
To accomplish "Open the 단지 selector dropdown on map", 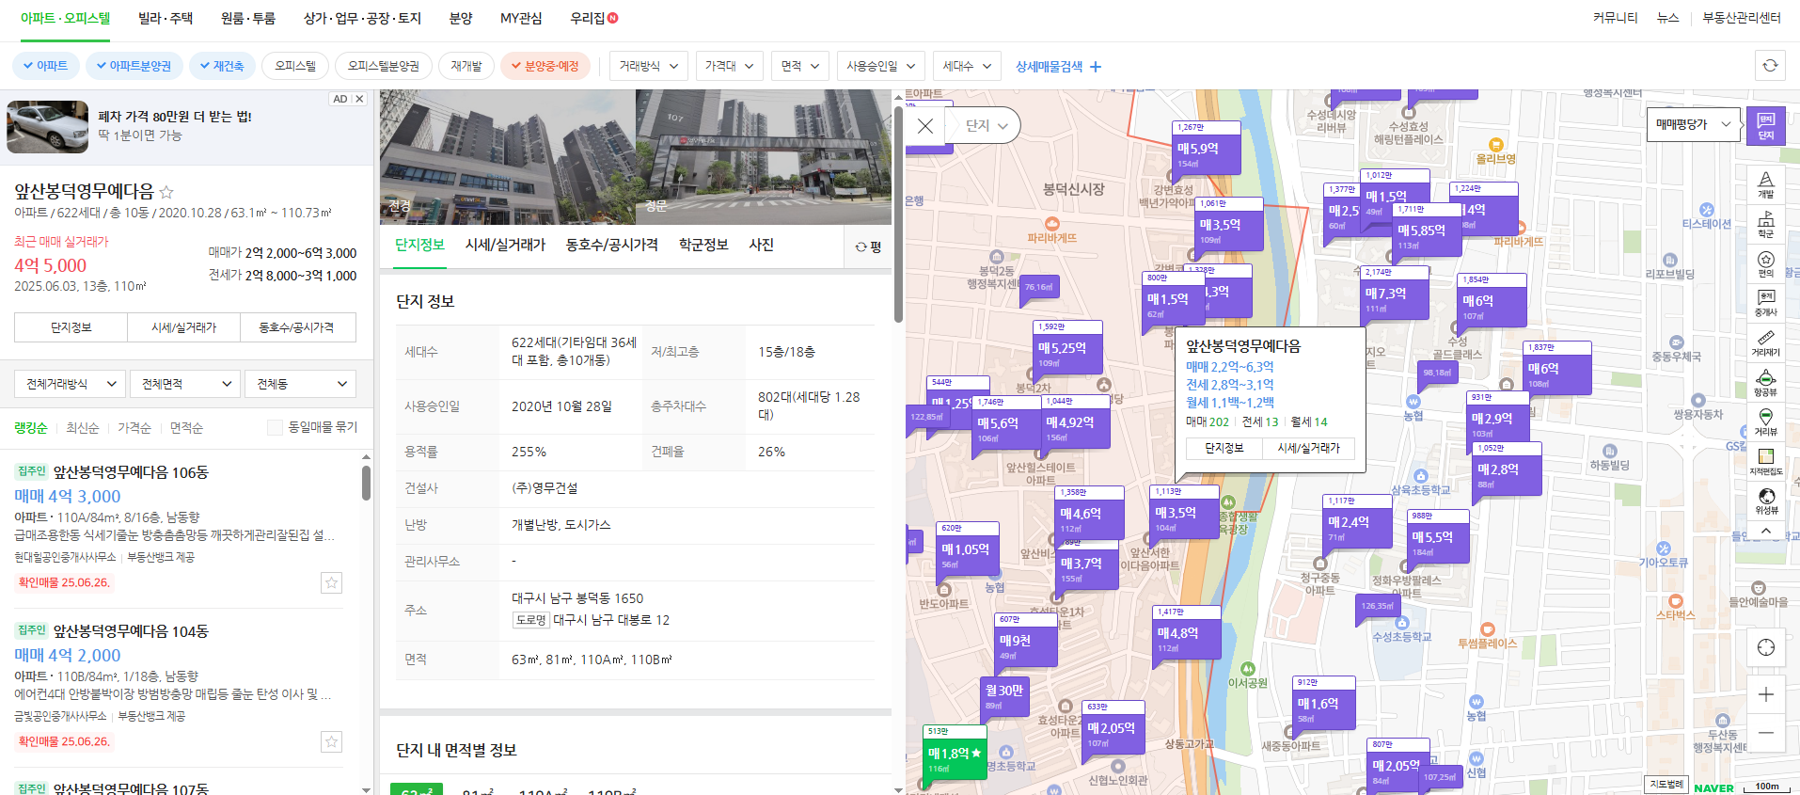I will pos(987,125).
